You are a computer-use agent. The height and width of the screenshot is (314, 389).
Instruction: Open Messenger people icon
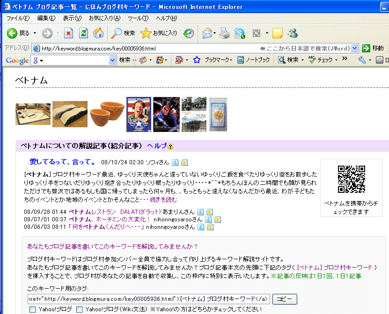[x=293, y=33]
